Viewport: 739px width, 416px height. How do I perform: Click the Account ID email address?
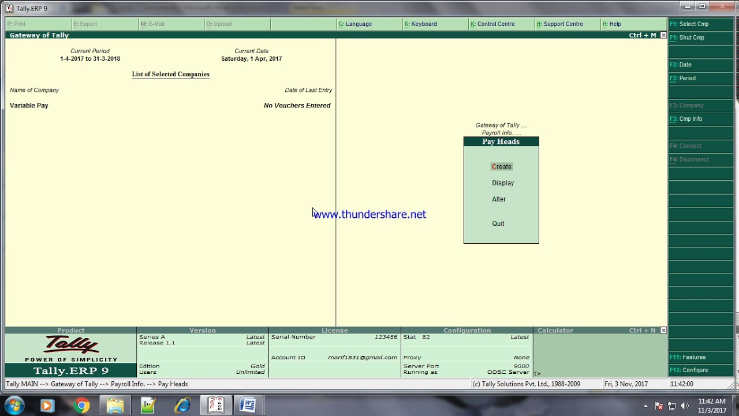coord(363,358)
